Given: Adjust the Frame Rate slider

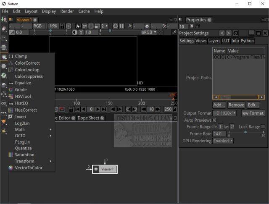Looking at the screenshot, I should tap(245, 132).
